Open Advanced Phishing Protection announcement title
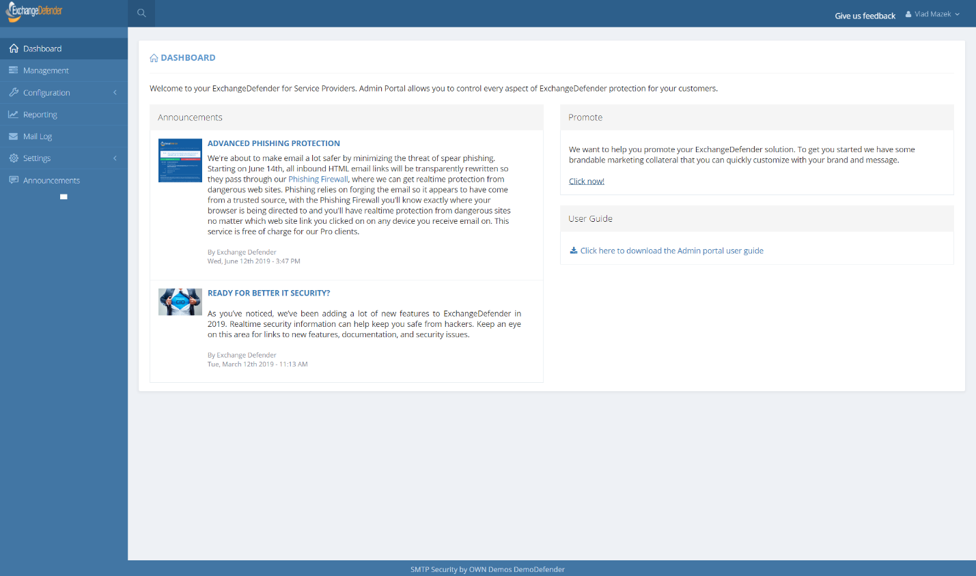 click(x=274, y=143)
